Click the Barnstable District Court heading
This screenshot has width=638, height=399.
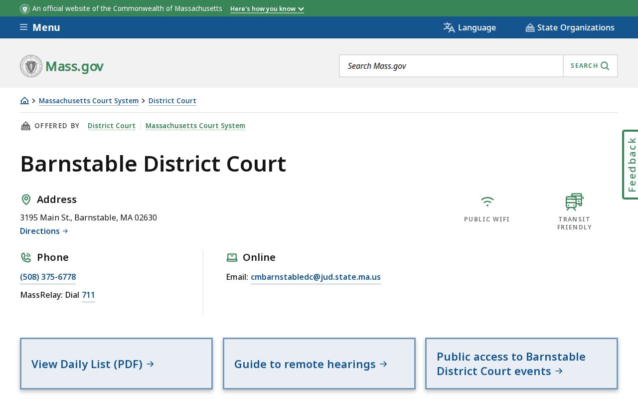pyautogui.click(x=153, y=164)
